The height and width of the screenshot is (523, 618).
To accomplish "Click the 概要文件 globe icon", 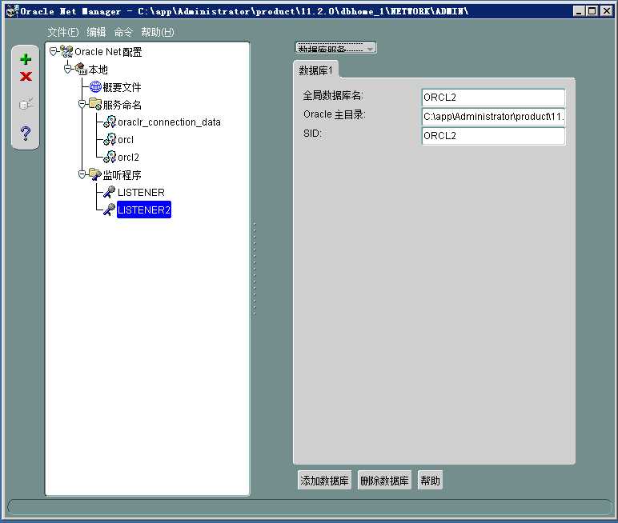I will 95,87.
